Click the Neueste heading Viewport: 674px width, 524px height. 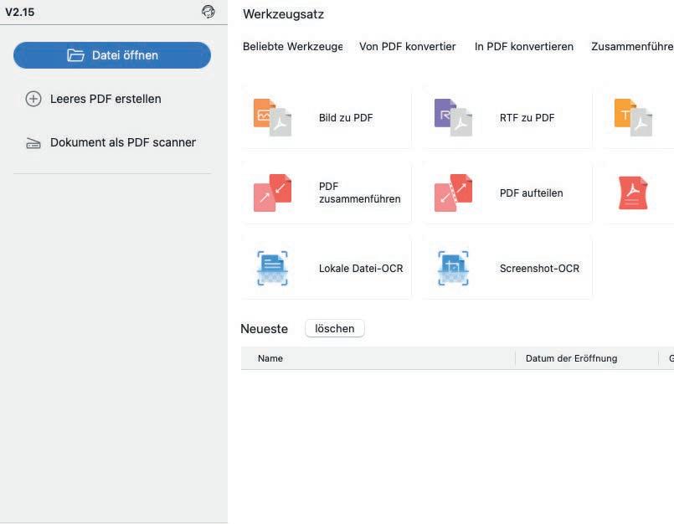click(x=265, y=329)
